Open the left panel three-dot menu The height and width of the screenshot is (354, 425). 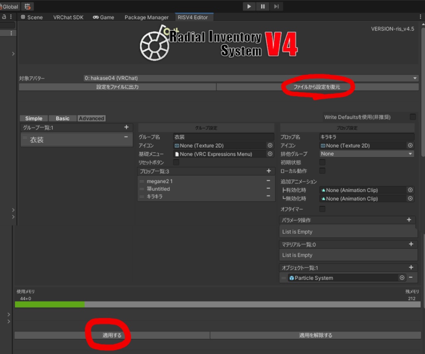click(11, 17)
